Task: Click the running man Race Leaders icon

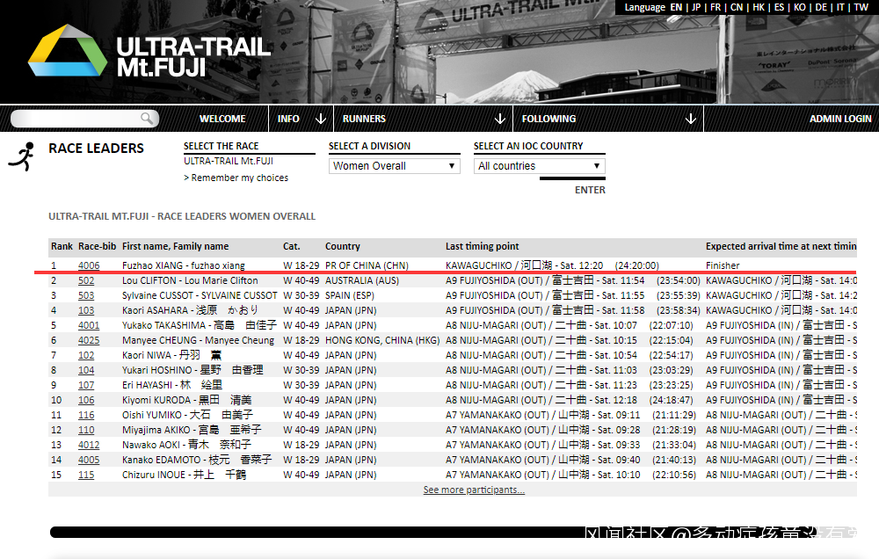Action: [x=22, y=156]
